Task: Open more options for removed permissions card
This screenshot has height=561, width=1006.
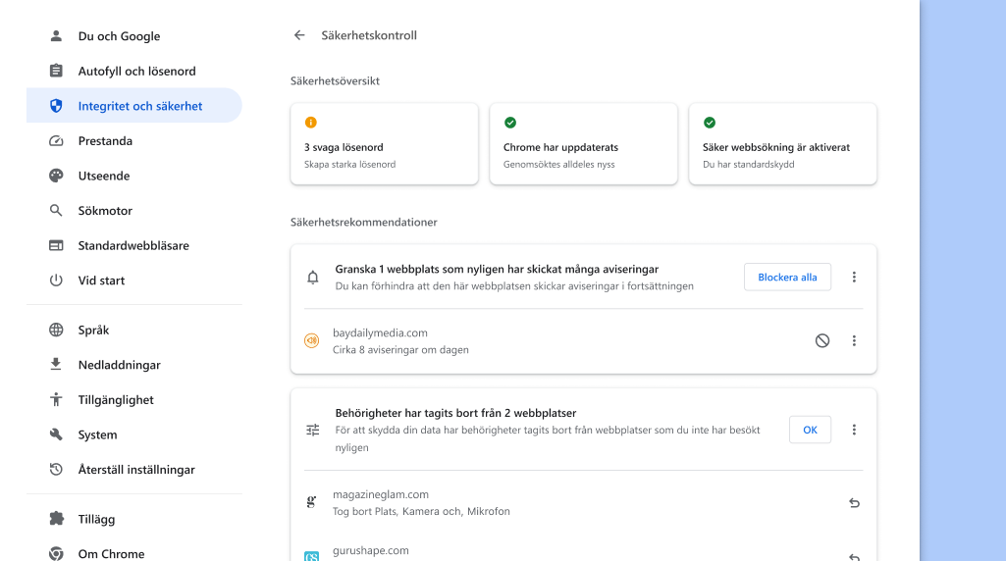Action: [x=854, y=430]
